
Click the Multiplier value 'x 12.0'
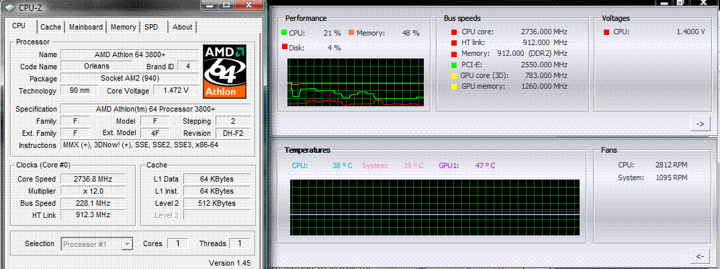coord(93,191)
